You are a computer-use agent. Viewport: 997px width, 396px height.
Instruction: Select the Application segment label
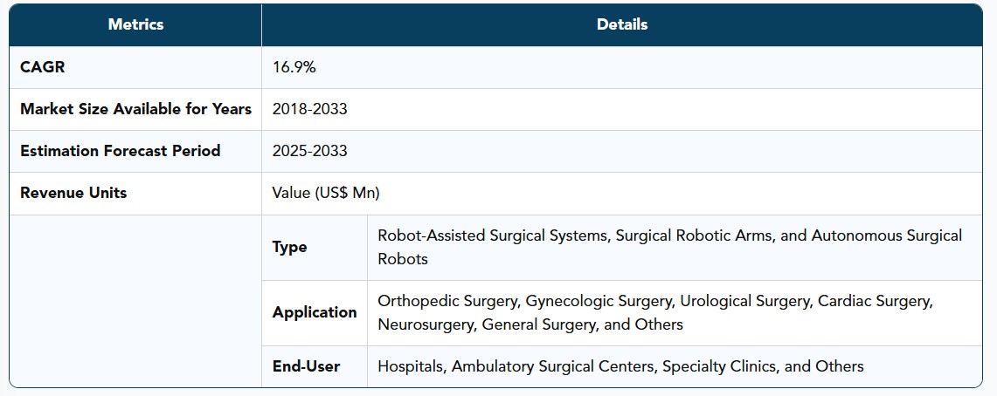315,313
